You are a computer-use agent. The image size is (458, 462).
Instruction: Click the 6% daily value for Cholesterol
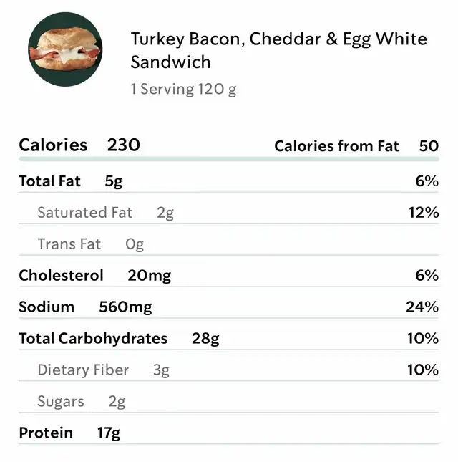tap(427, 276)
